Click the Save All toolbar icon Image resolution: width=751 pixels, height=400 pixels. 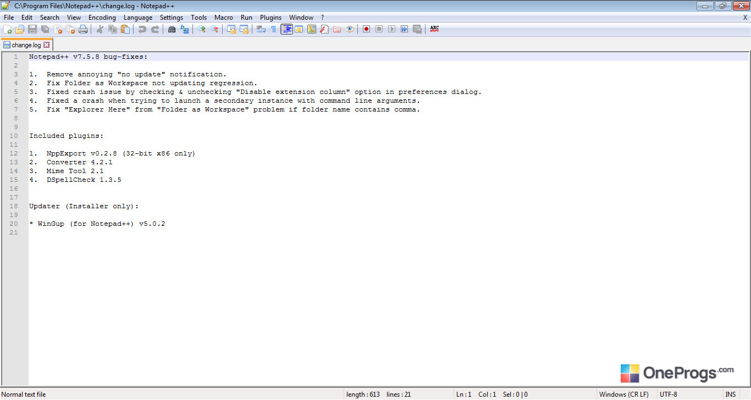[45, 29]
